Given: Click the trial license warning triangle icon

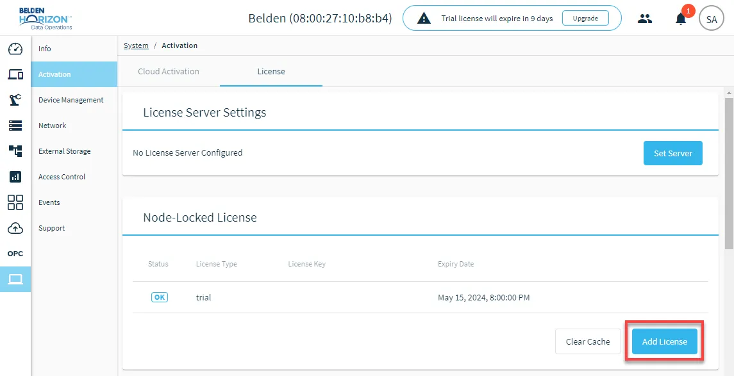Looking at the screenshot, I should tap(424, 19).
